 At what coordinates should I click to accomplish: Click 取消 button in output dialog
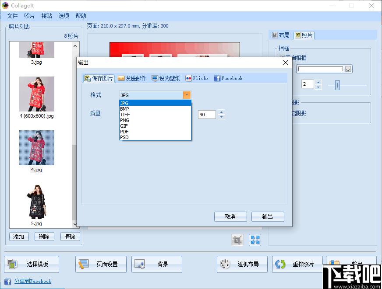[230, 216]
